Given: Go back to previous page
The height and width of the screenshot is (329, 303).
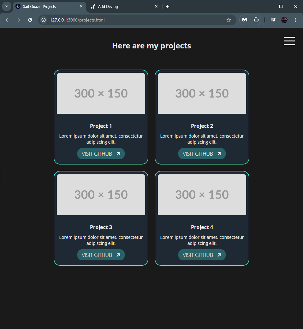Looking at the screenshot, I should 7,20.
